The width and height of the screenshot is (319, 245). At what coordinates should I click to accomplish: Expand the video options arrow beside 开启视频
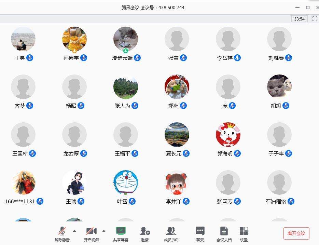pos(104,231)
